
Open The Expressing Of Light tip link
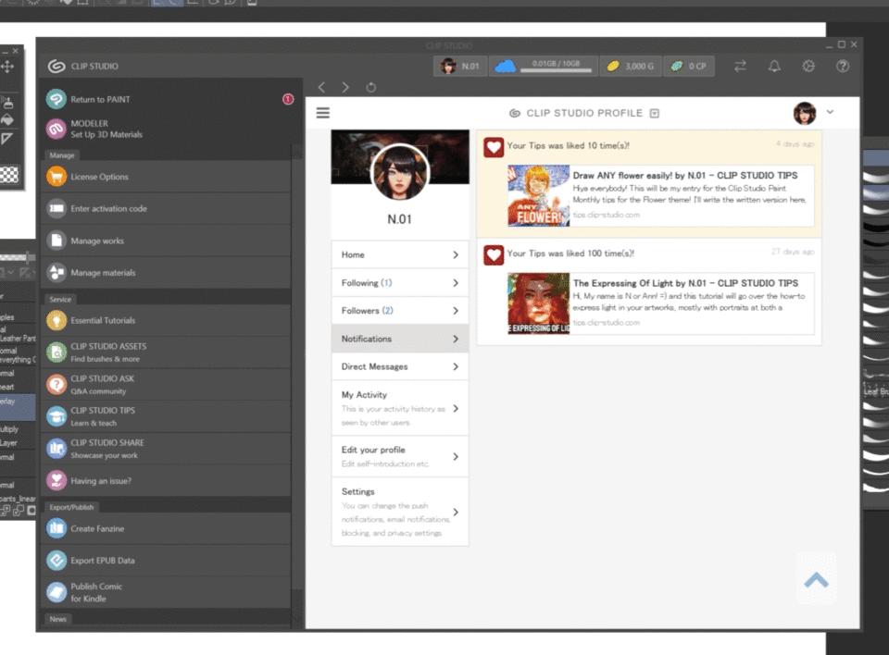pos(685,283)
